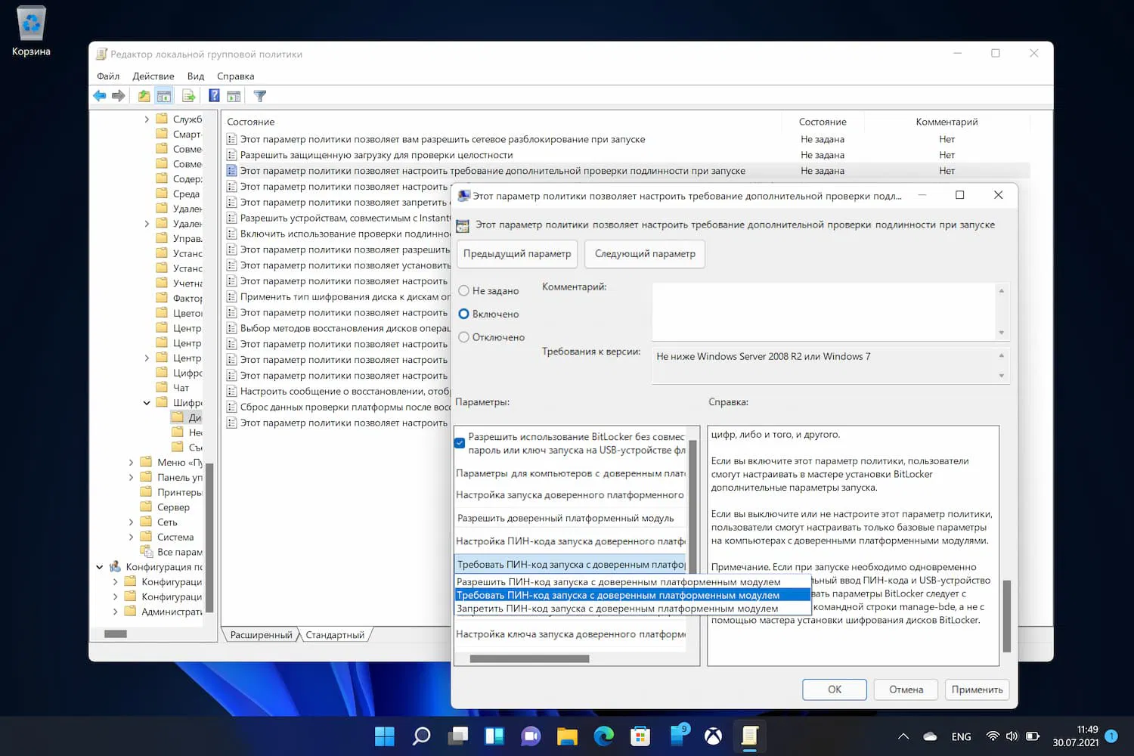
Task: Click the horizontal scrollbar in parameters pane
Action: click(x=529, y=658)
